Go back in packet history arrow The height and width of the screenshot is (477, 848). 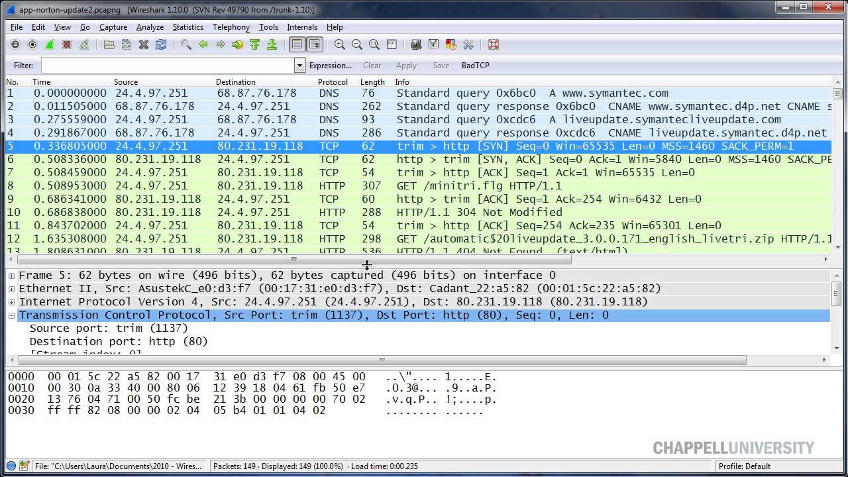tap(203, 44)
